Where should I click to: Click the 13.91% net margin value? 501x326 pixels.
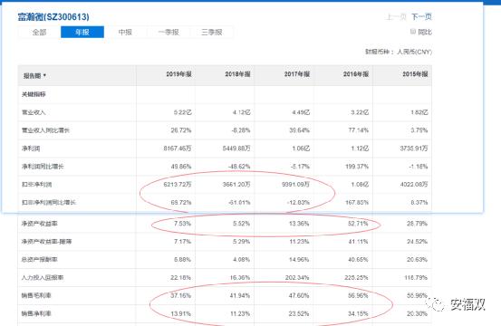coord(180,313)
